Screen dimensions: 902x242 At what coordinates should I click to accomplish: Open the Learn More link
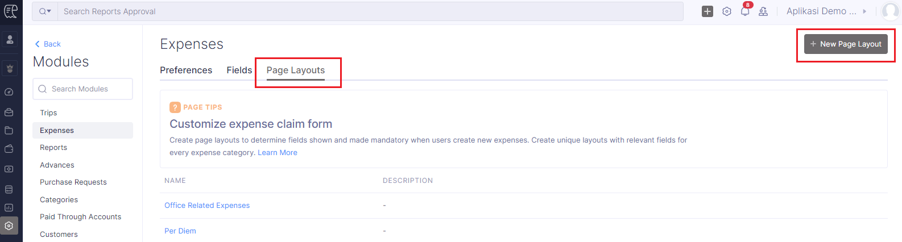pyautogui.click(x=278, y=153)
